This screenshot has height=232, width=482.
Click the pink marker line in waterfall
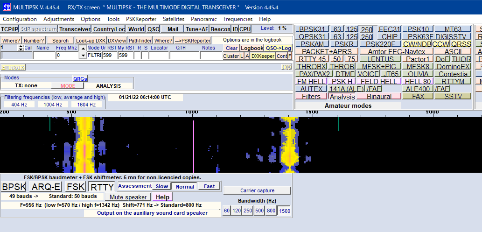tap(194, 146)
